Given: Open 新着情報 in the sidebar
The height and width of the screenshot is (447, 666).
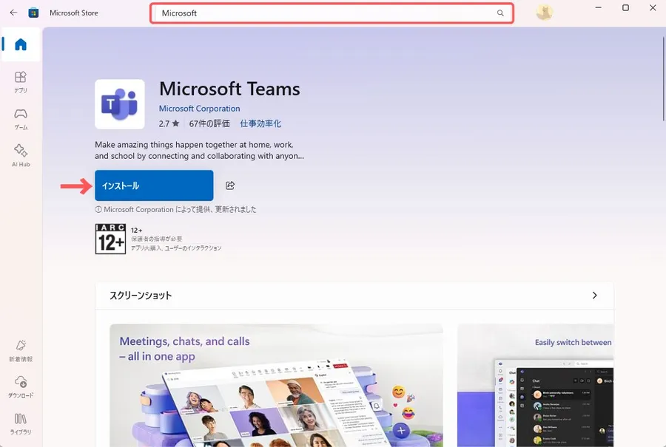Looking at the screenshot, I should pos(21,351).
